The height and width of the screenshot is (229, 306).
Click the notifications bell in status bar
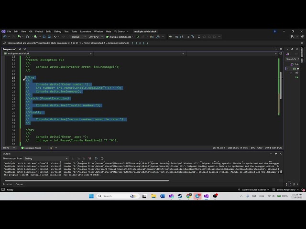[x=303, y=190]
